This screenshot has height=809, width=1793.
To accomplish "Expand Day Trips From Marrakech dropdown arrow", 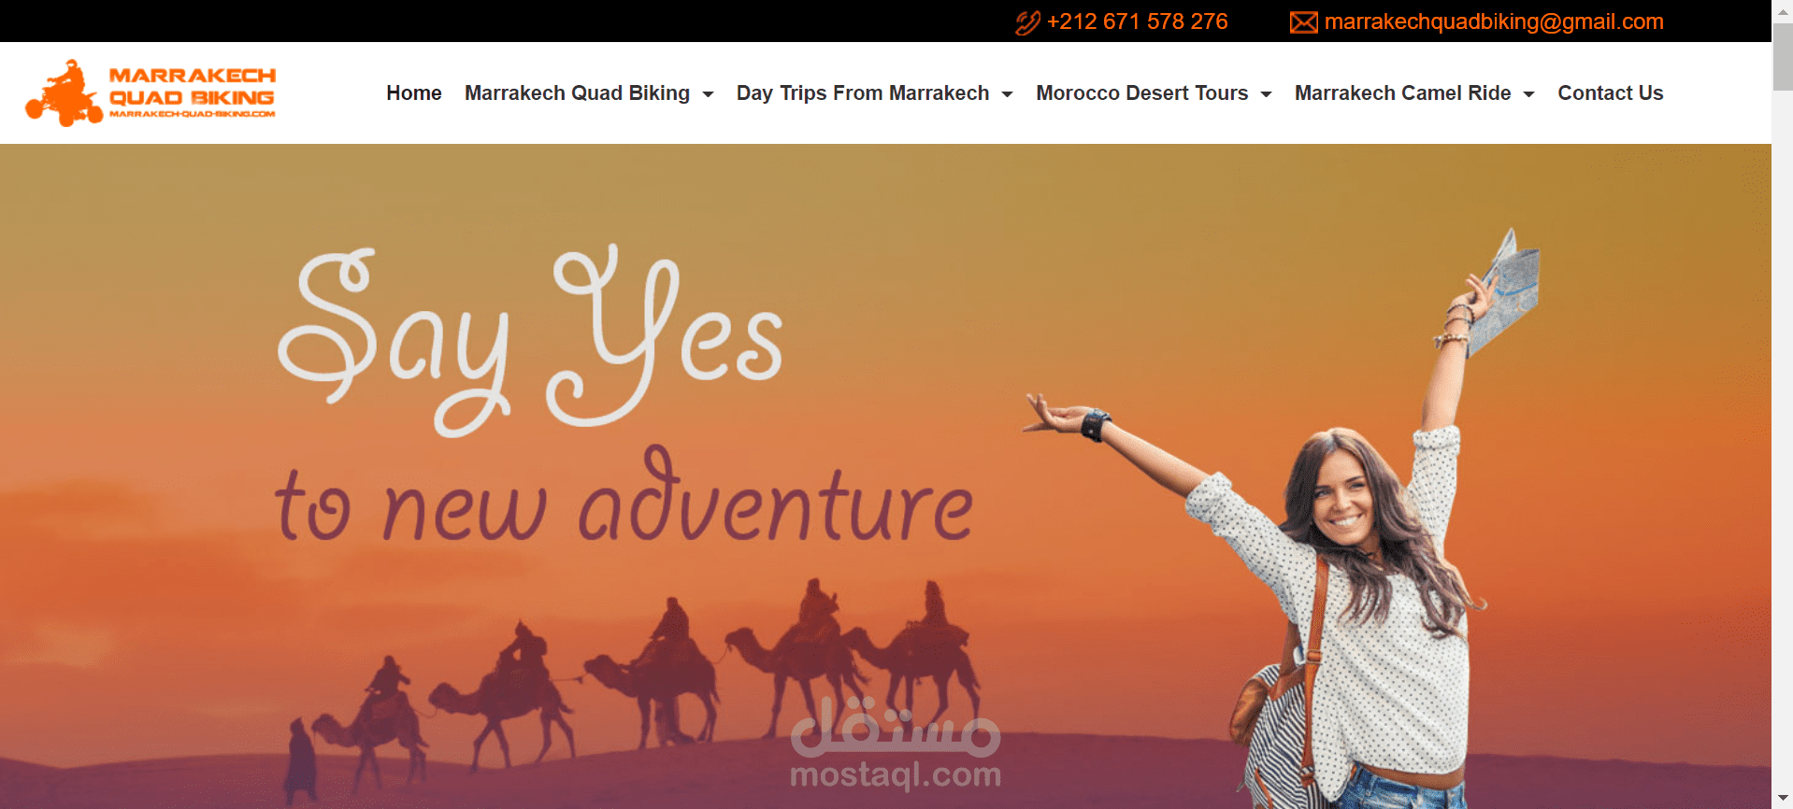I will click(x=1007, y=94).
